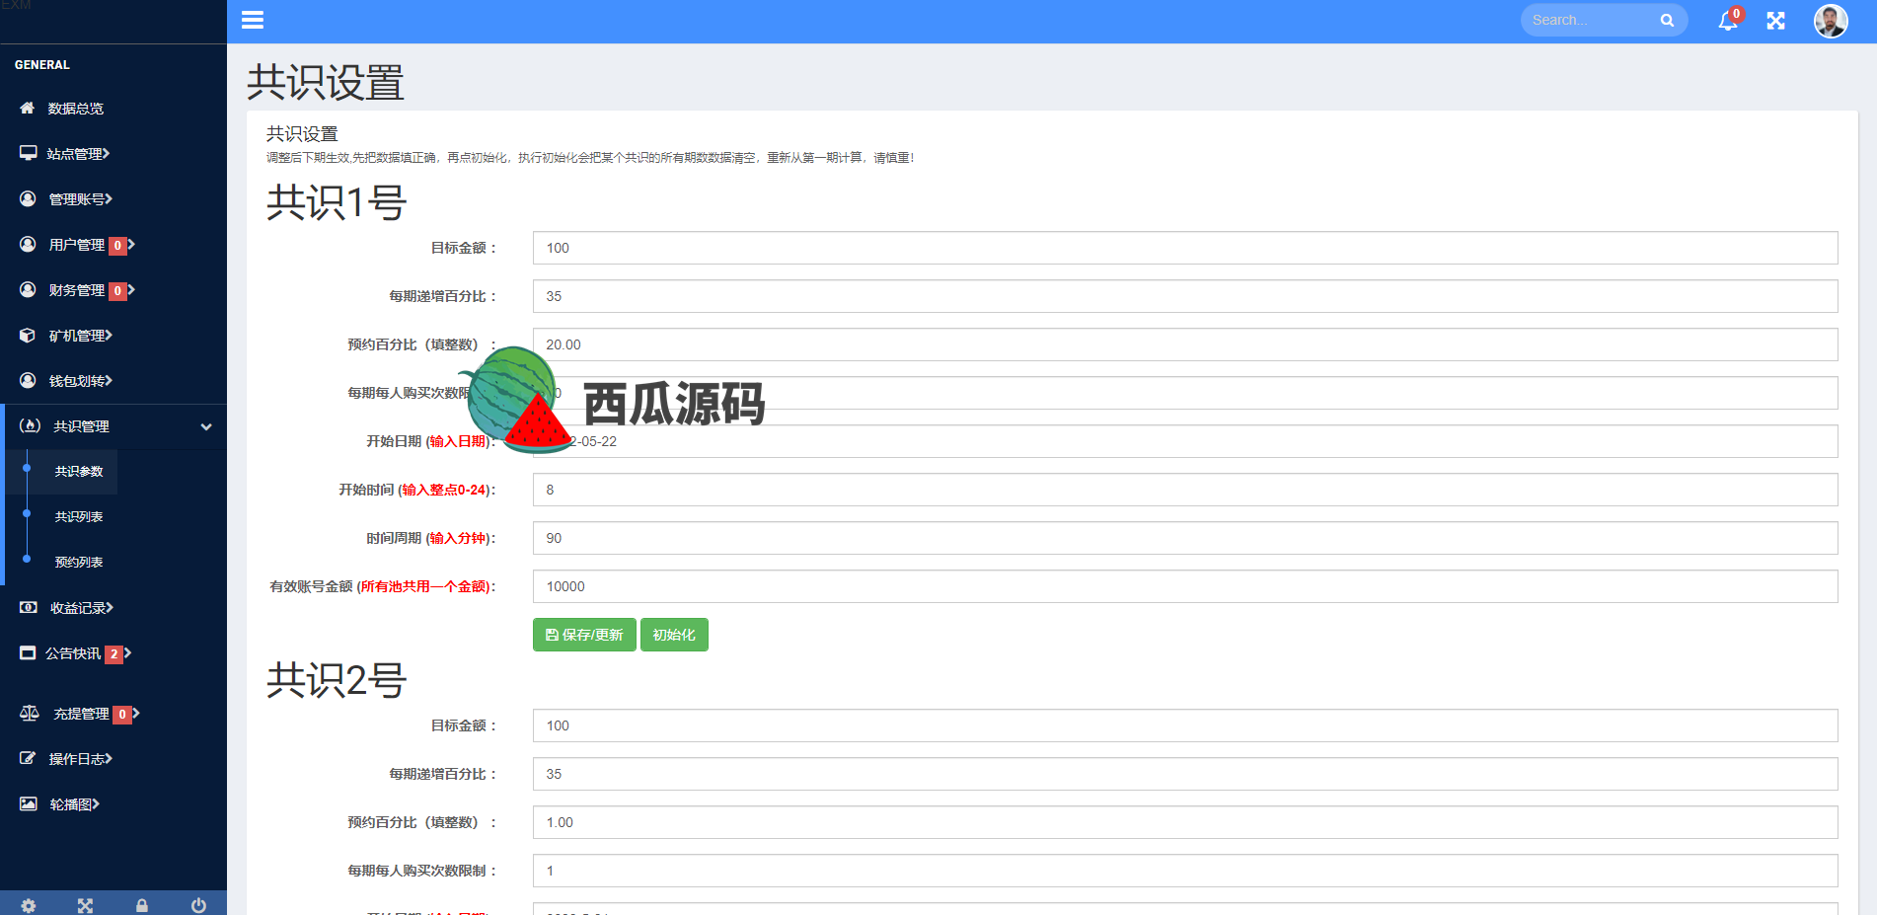Image resolution: width=1877 pixels, height=915 pixels.
Task: Click user icon beside 钱包划转
Action: (28, 380)
